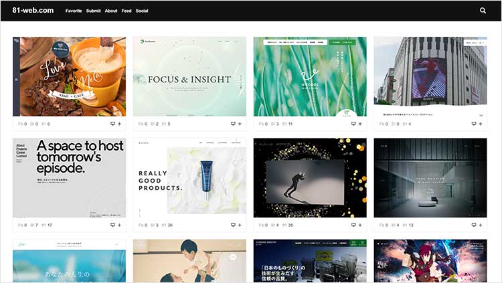The image size is (502, 283).
Task: Go to 81-web.com home logo
Action: tap(33, 10)
